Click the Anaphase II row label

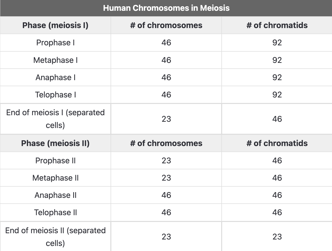point(55,195)
